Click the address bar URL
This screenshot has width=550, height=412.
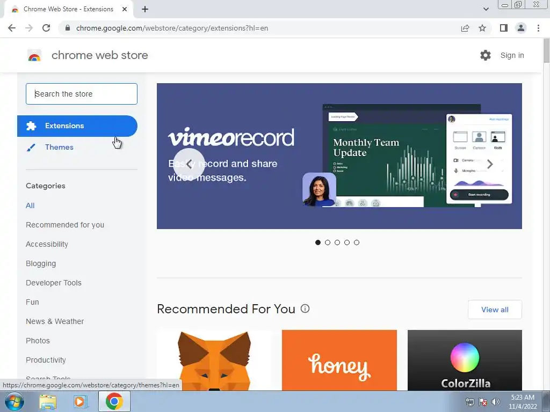pyautogui.click(x=172, y=28)
